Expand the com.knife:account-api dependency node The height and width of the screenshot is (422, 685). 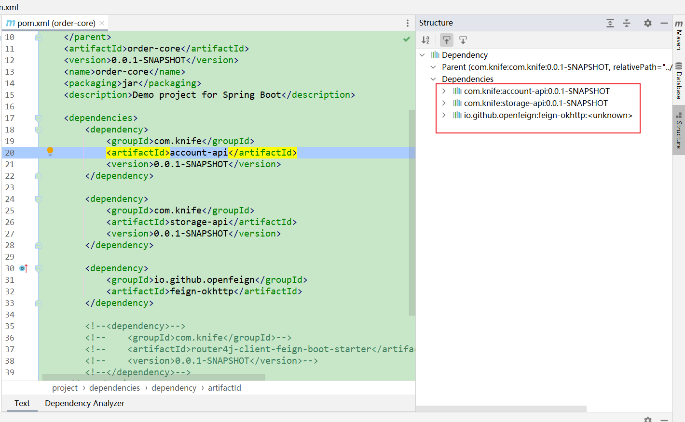point(443,91)
